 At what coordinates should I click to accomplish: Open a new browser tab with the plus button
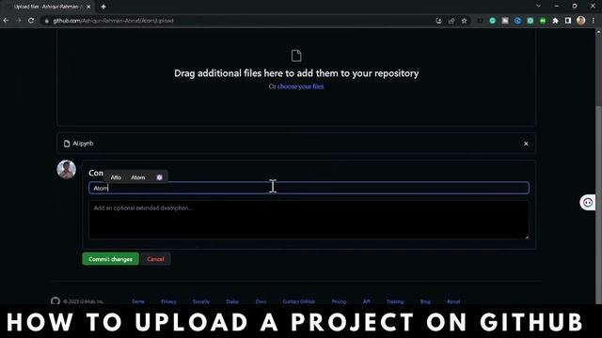(103, 7)
